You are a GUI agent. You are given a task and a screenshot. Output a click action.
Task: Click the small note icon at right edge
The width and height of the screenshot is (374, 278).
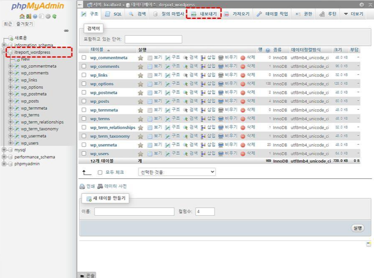pos(369,244)
